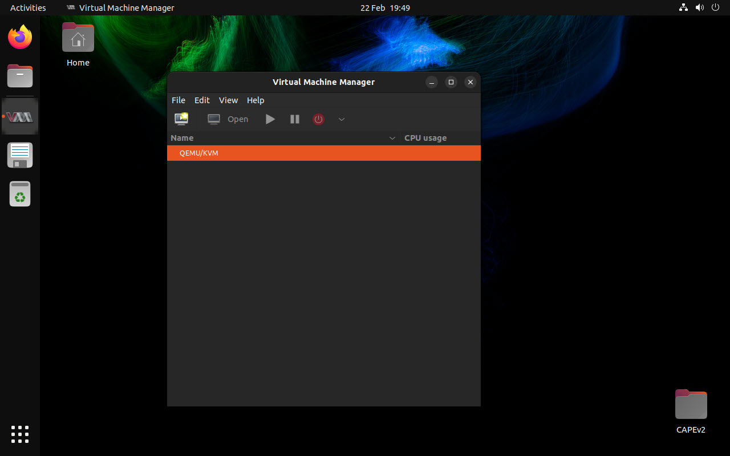The height and width of the screenshot is (456, 730).
Task: Open the Name column sort dropdown
Action: tap(392, 138)
